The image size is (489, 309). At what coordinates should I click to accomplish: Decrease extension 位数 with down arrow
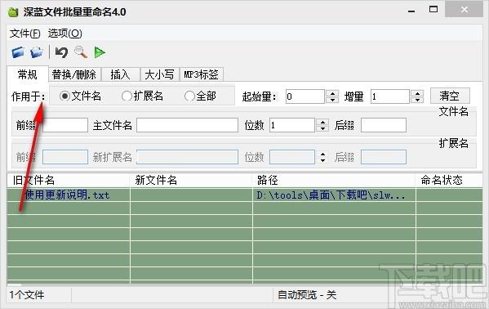click(322, 160)
